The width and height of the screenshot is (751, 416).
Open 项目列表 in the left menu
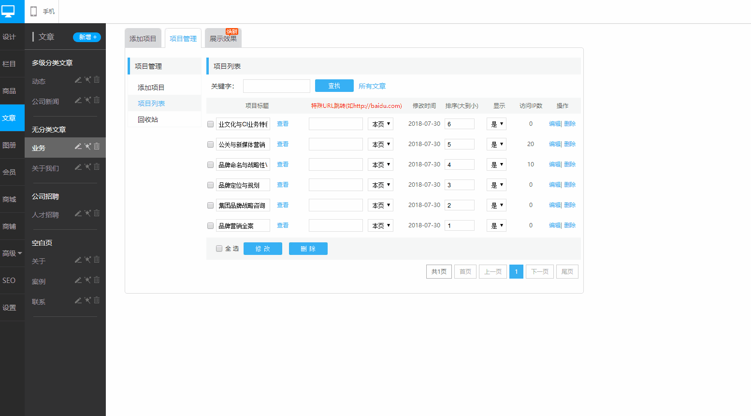click(x=151, y=104)
